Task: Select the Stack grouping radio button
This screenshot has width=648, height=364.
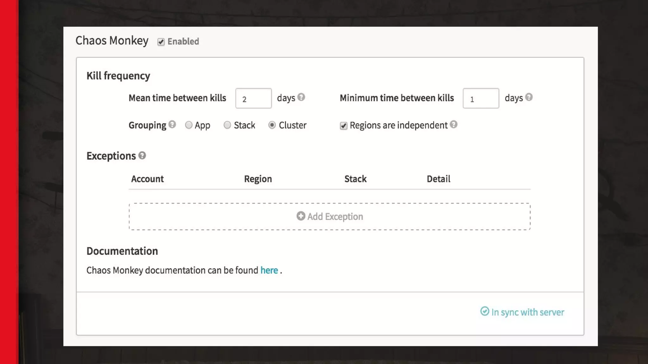Action: pos(227,125)
